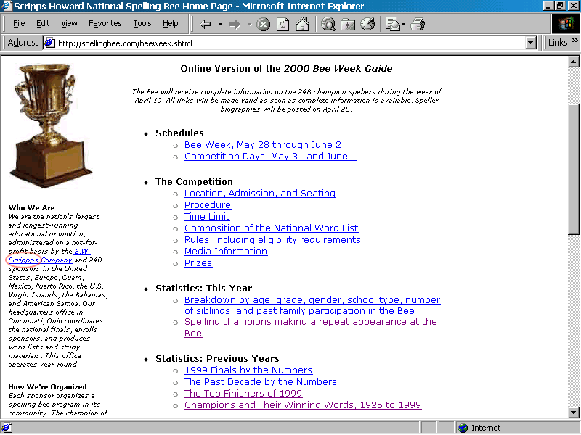Open the Prizes link
The width and height of the screenshot is (581, 435).
(198, 263)
